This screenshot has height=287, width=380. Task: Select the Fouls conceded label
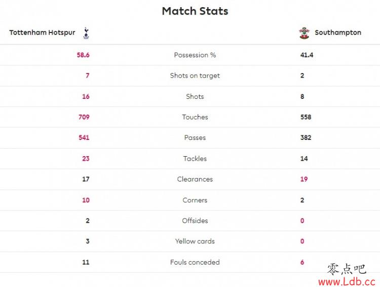[x=195, y=262]
